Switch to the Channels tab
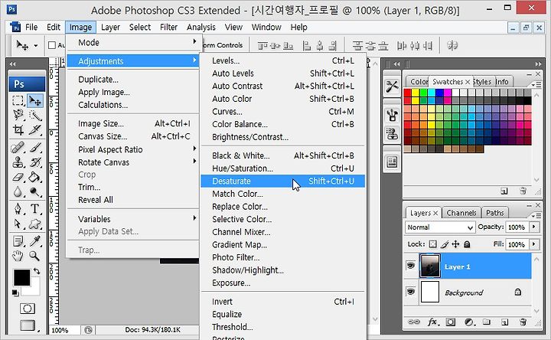This screenshot has width=551, height=340. pos(461,213)
